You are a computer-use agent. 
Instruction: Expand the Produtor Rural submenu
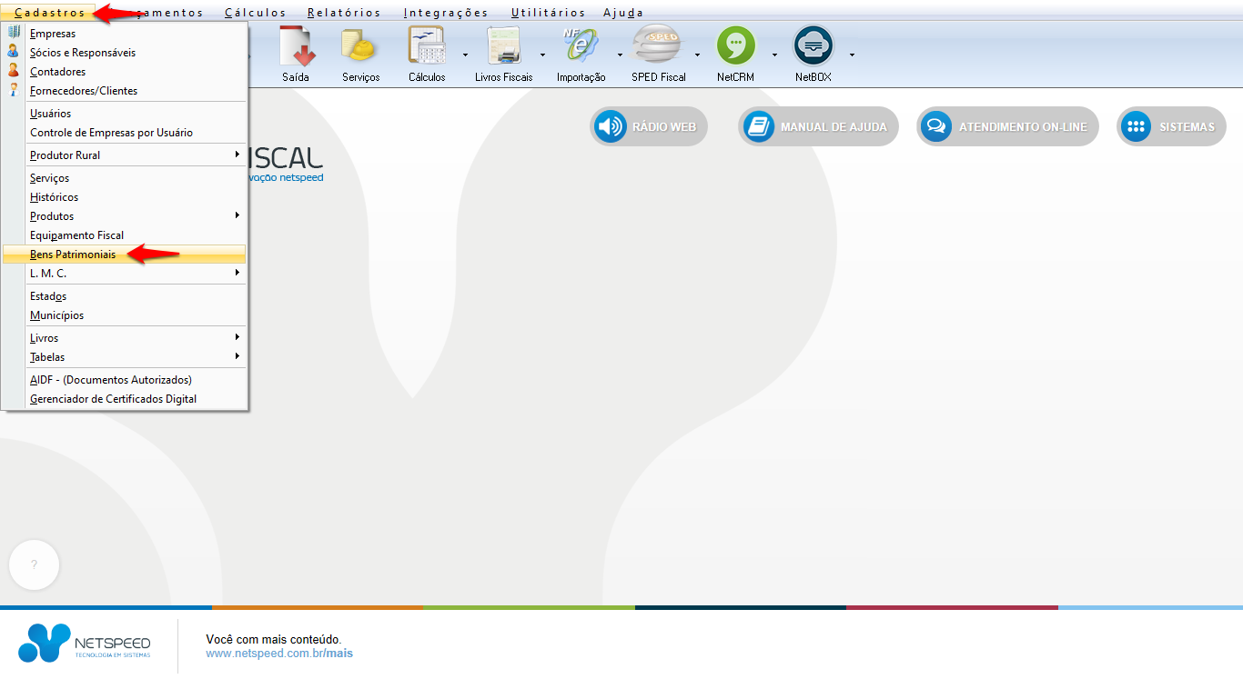click(127, 155)
